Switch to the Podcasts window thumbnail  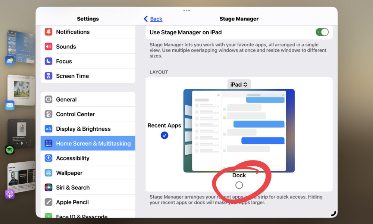coord(21,177)
